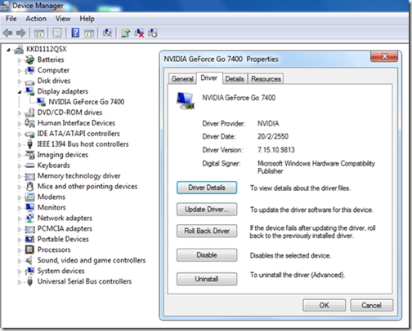The width and height of the screenshot is (412, 331).
Task: Expand the Mice and other pointing devices arrow
Action: coord(20,187)
